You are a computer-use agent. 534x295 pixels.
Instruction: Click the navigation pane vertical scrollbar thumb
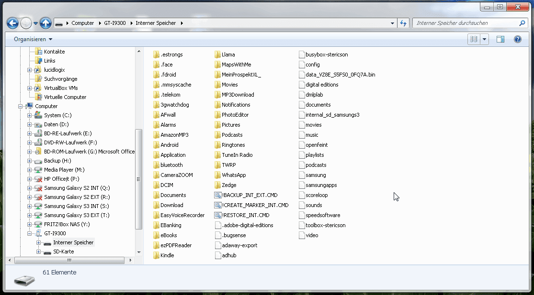point(138,179)
